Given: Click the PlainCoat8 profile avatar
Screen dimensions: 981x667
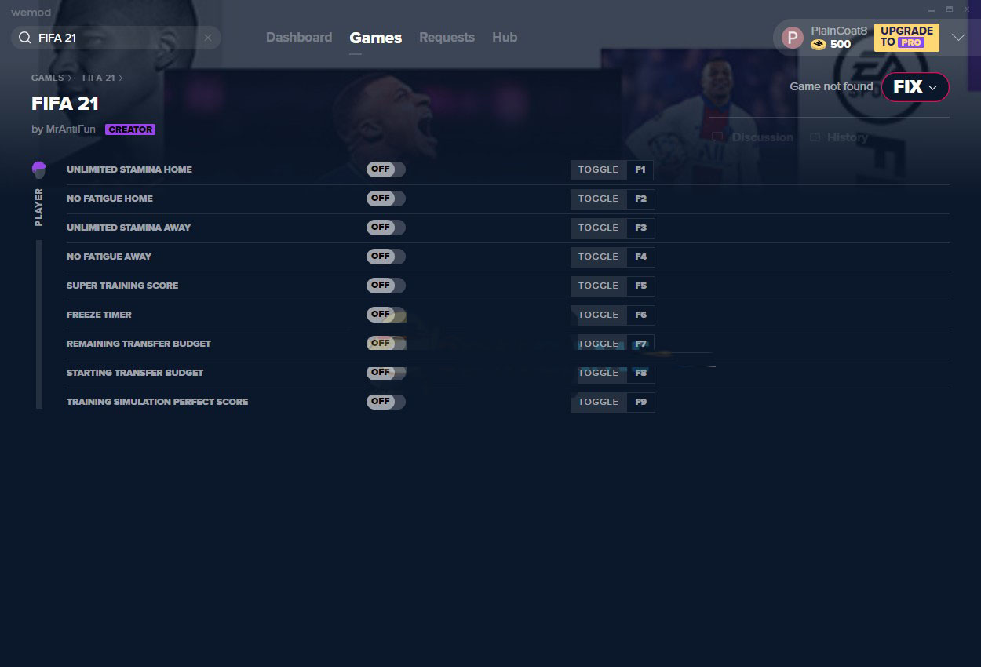Looking at the screenshot, I should [793, 37].
